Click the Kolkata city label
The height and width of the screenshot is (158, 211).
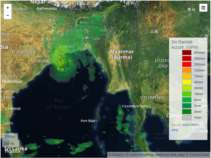point(67,47)
